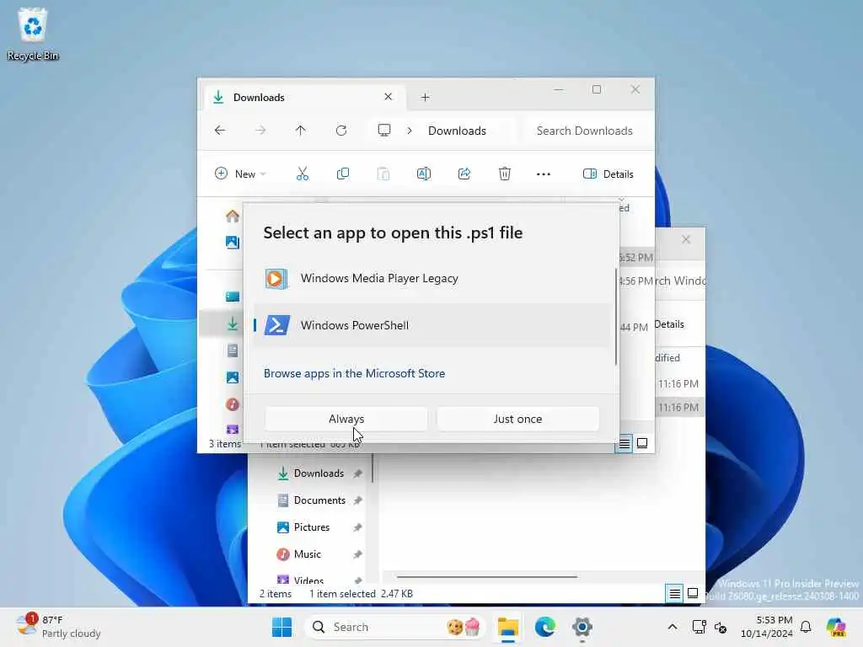Click the Pictures icon in front window sidebar

(233, 377)
